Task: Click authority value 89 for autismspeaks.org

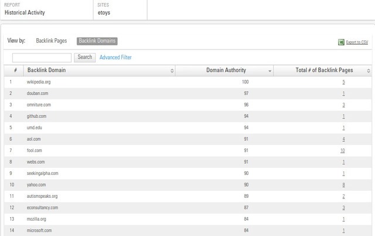Action: click(x=246, y=196)
